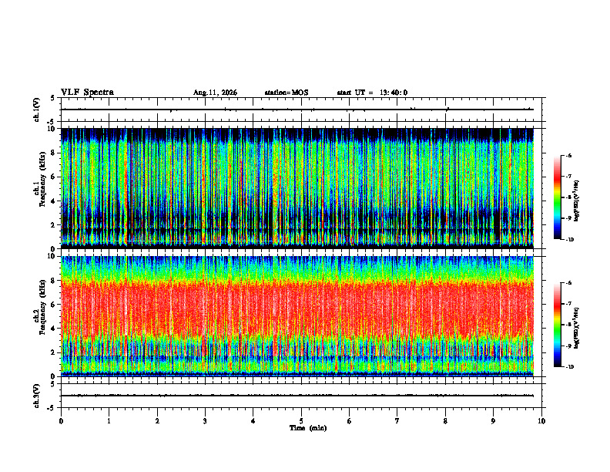Click the Time (min) axis label
610x472 pixels.
(308, 428)
